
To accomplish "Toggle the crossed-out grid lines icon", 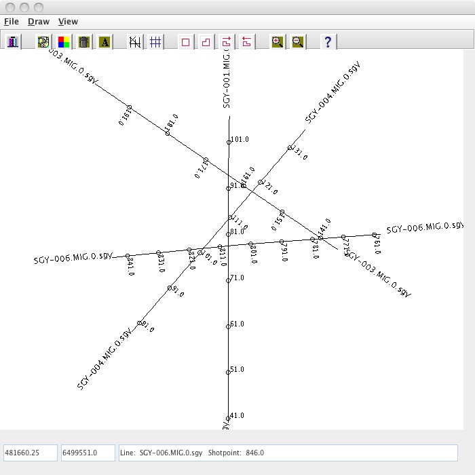I will pos(135,42).
